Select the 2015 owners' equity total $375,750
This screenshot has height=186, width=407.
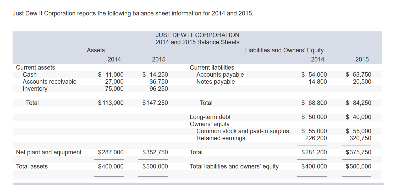click(359, 152)
